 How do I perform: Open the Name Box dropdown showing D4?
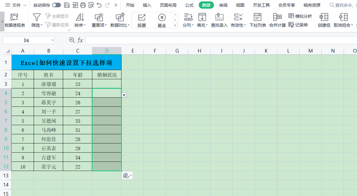(53, 40)
